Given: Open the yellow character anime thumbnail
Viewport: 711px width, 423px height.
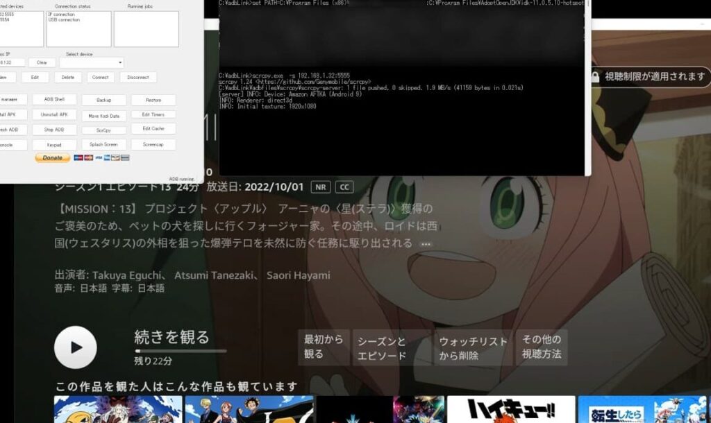Looking at the screenshot, I should [118, 409].
